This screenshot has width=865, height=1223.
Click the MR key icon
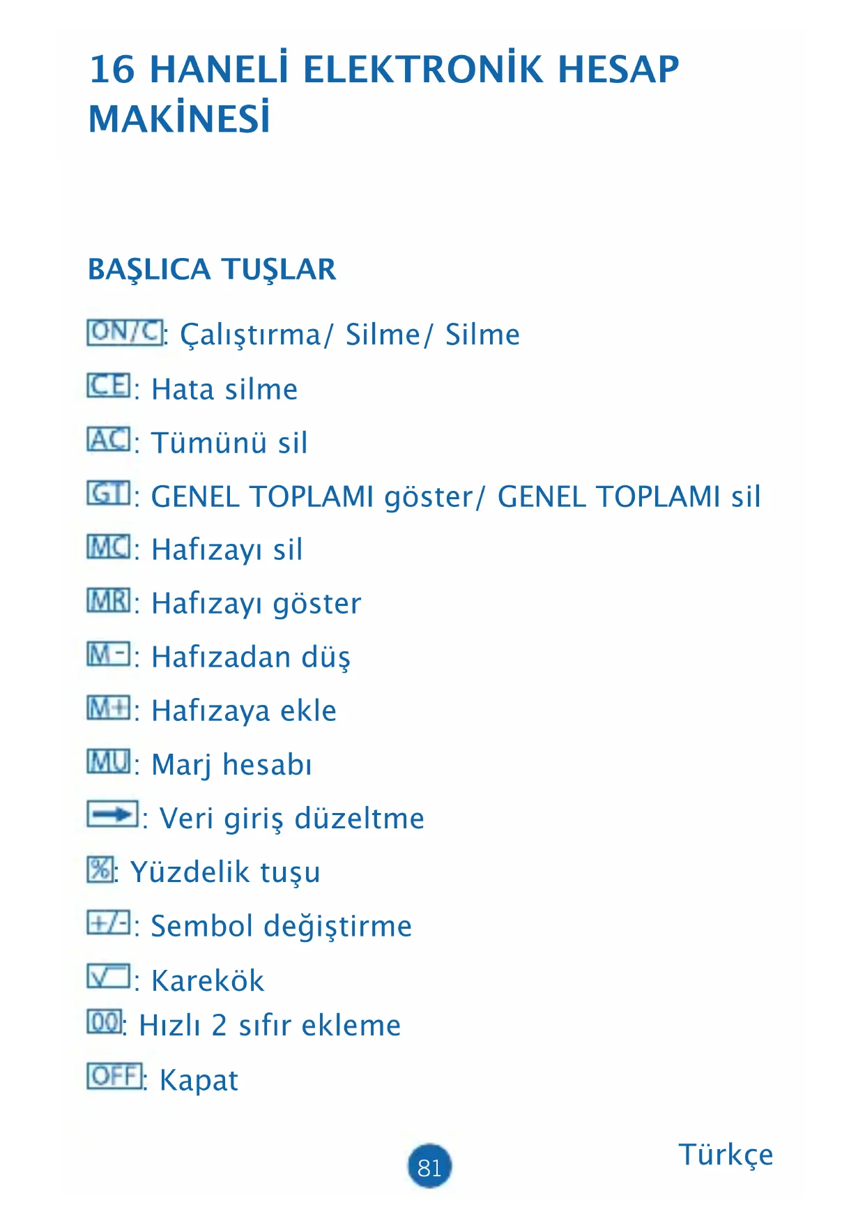pyautogui.click(x=109, y=600)
